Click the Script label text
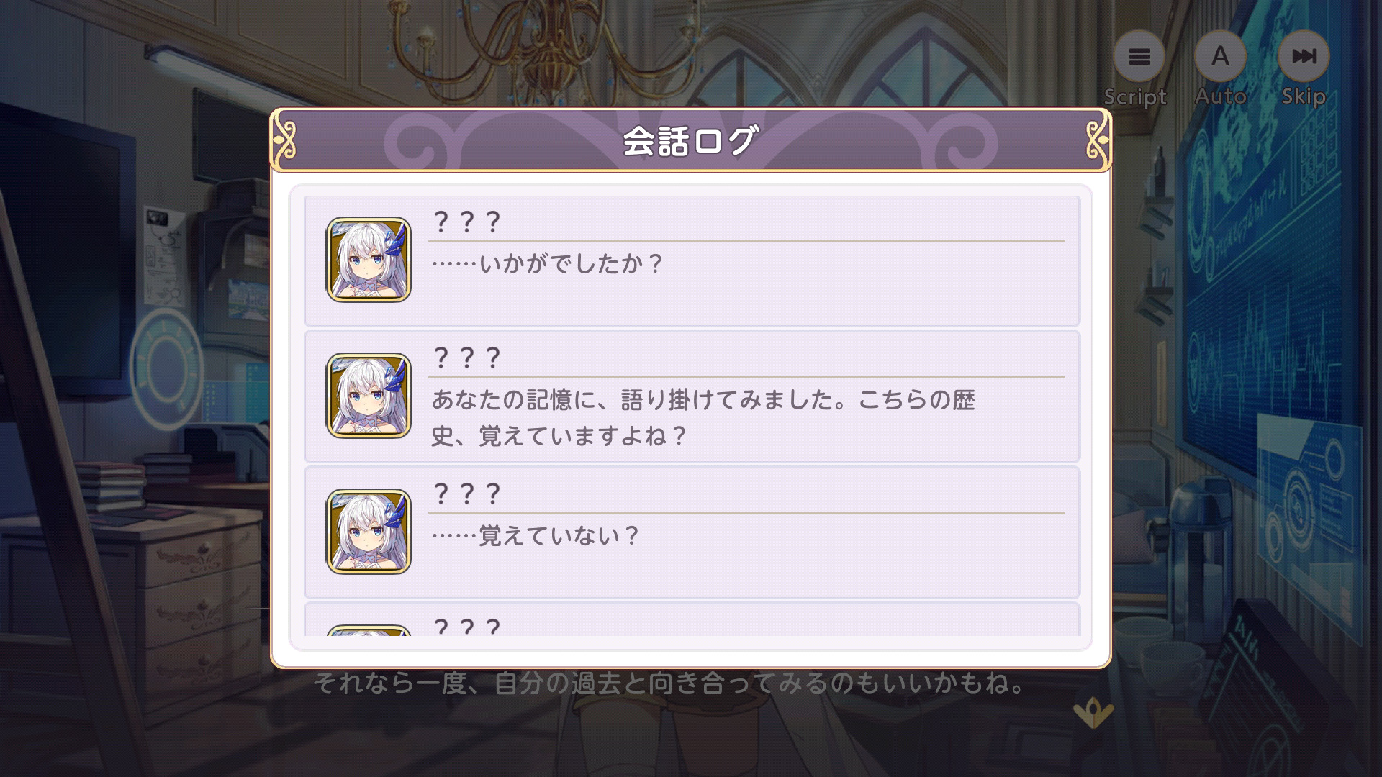1382x777 pixels. point(1135,96)
